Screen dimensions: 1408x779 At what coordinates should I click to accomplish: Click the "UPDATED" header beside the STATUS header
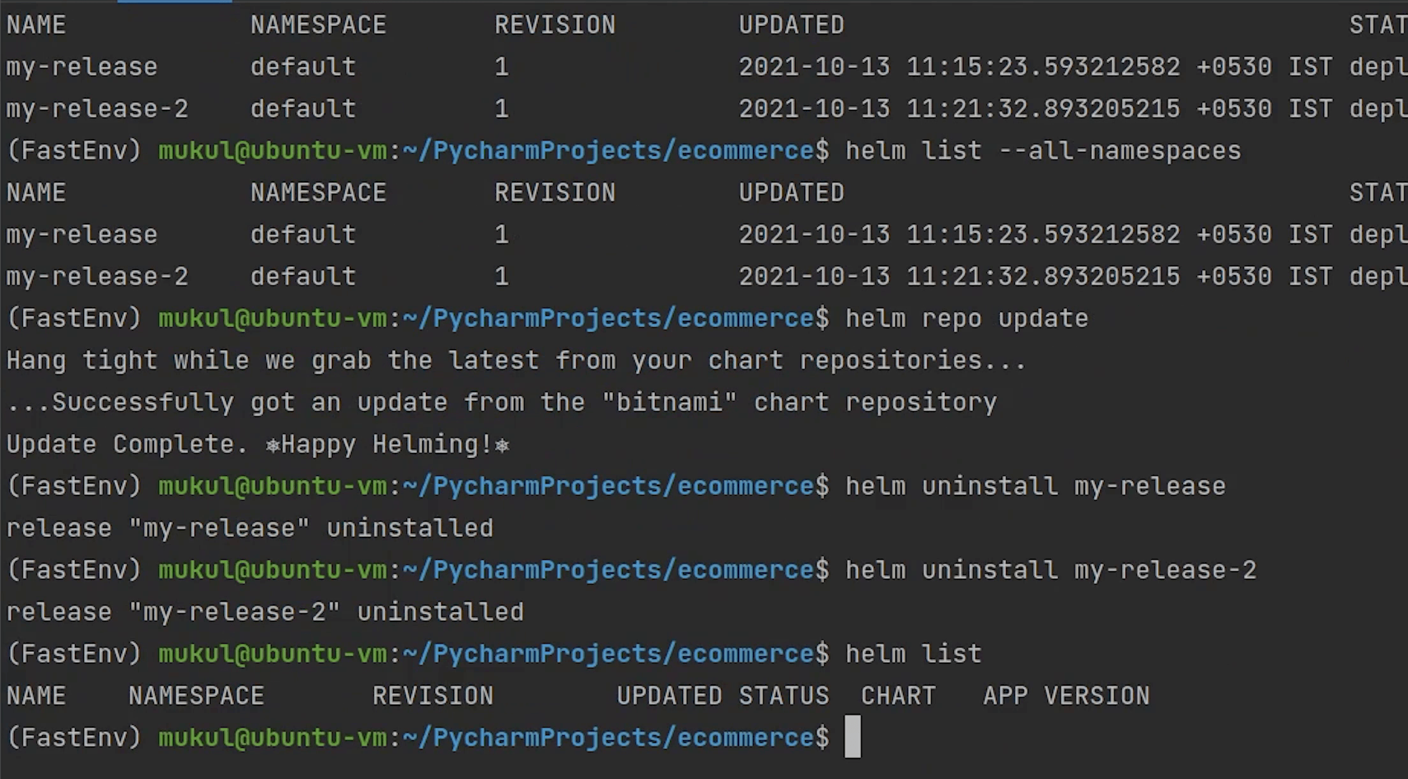[x=669, y=696]
